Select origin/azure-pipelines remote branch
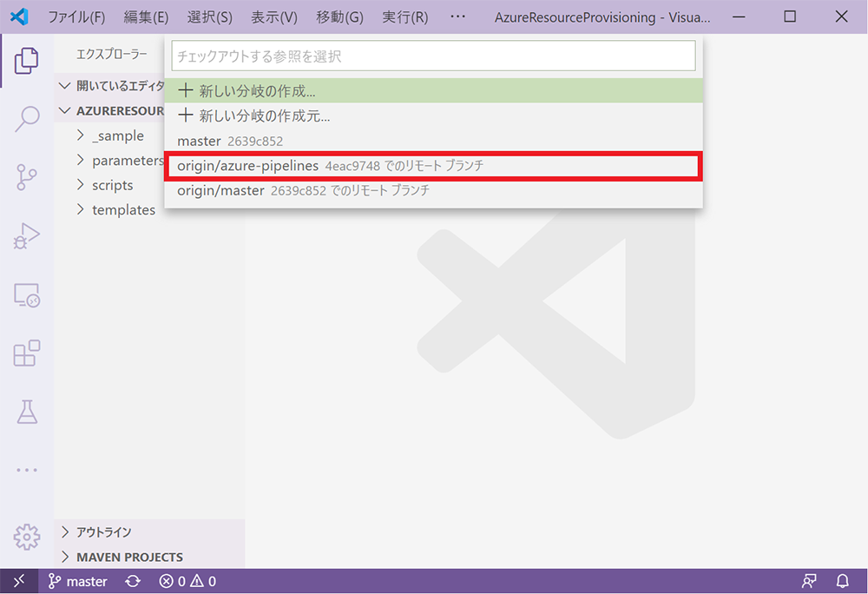The image size is (868, 594). [433, 166]
